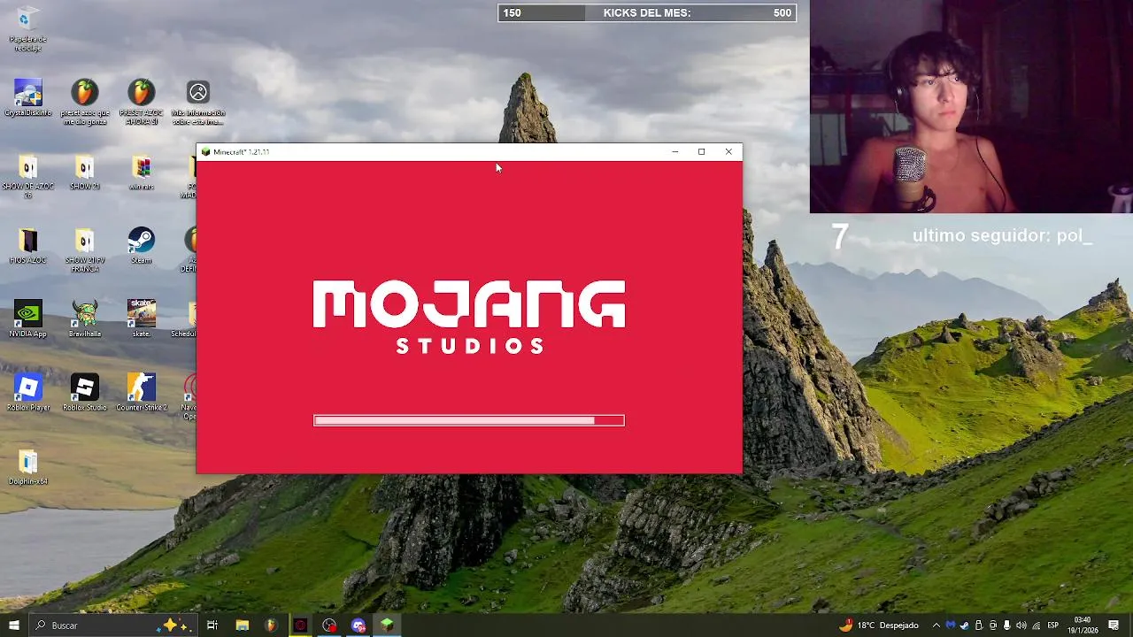Open CrystalDiskInfo desktop shortcut
The height and width of the screenshot is (637, 1133).
coord(27,99)
